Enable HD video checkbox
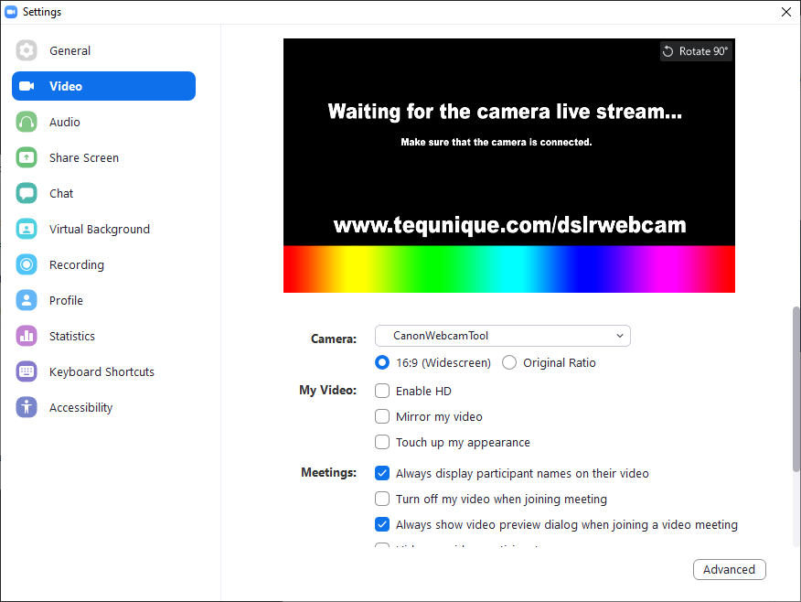This screenshot has height=602, width=801. pos(382,391)
